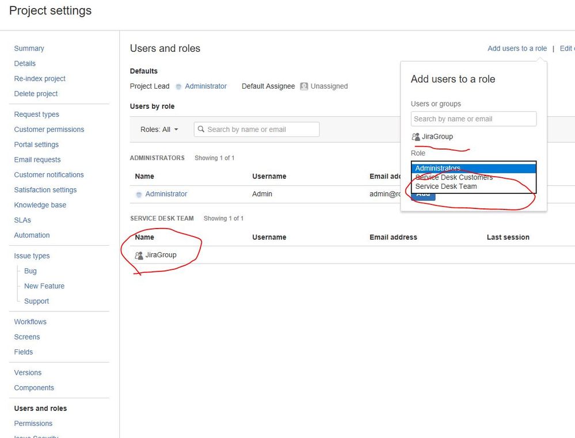Select the Support issue type
This screenshot has width=575, height=438.
coord(36,301)
